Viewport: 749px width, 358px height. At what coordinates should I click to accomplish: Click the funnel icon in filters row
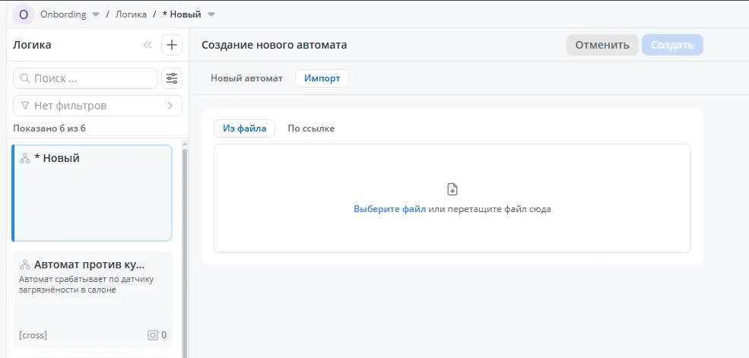tap(25, 106)
